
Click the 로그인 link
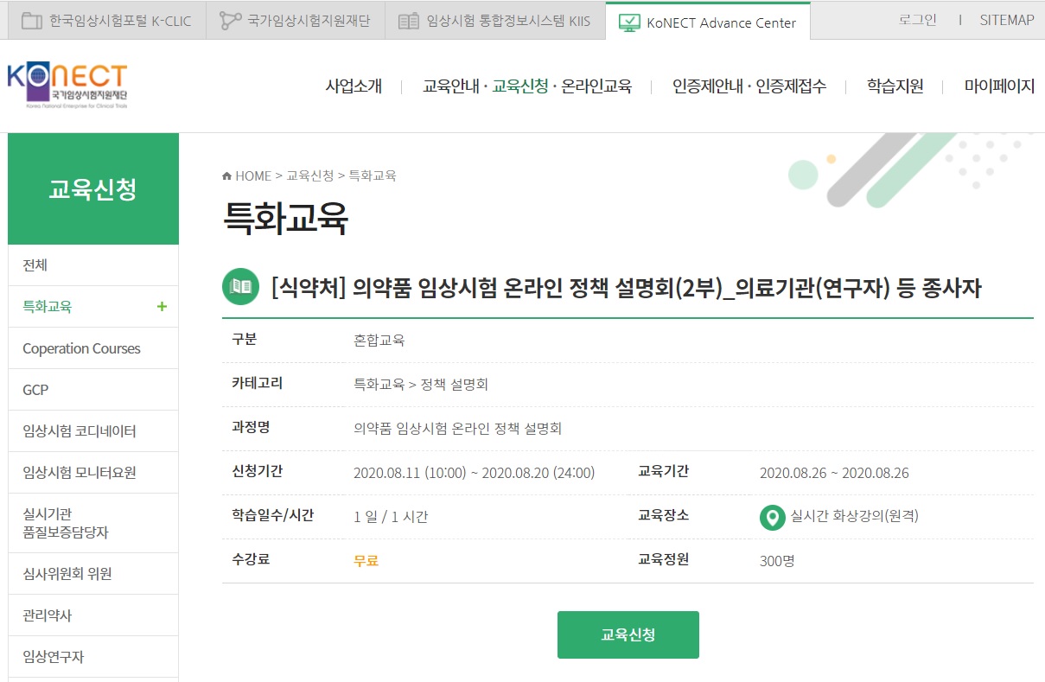(919, 20)
